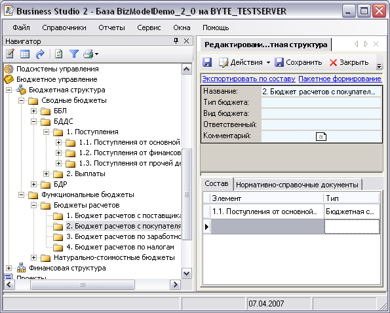Open the Справочники menu
The height and width of the screenshot is (313, 390).
point(64,28)
